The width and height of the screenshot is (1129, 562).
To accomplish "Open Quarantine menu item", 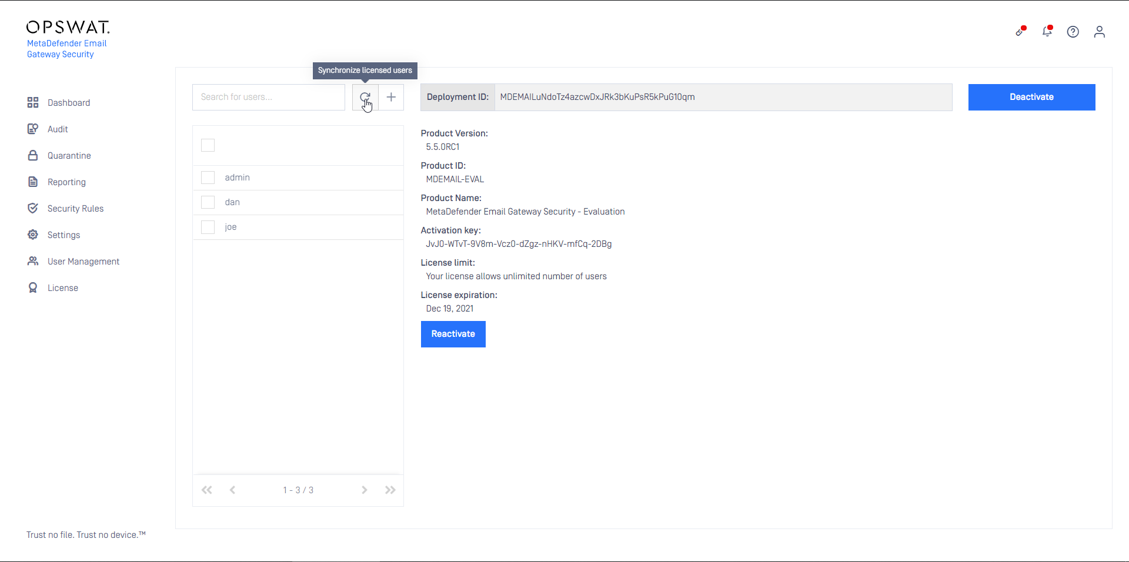I will coord(69,155).
